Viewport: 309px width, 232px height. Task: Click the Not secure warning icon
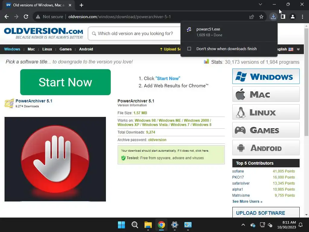[x=38, y=17]
